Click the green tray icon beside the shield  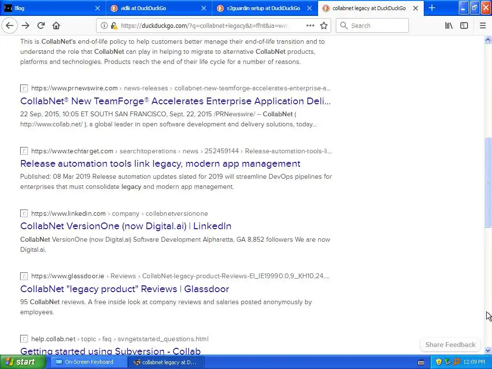point(448,362)
